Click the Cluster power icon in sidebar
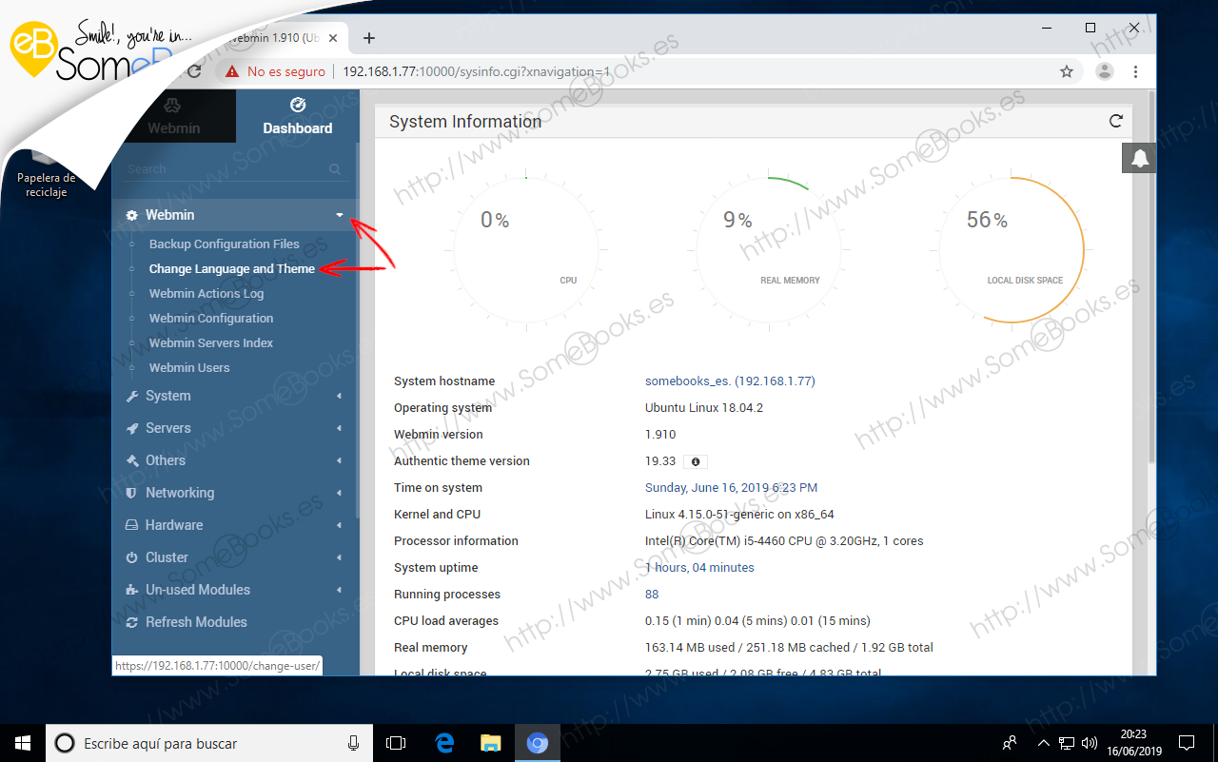The image size is (1218, 762). pyautogui.click(x=132, y=557)
